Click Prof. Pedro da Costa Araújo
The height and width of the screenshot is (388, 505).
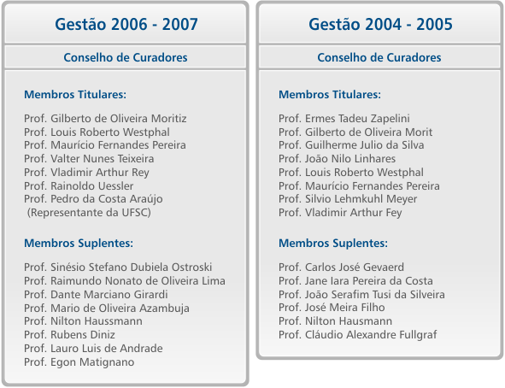click(x=93, y=199)
